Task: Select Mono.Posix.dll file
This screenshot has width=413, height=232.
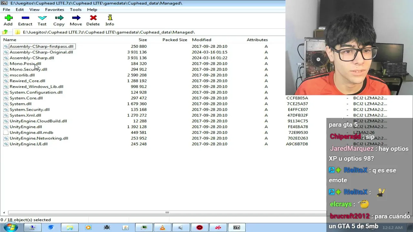Action: coord(25,64)
